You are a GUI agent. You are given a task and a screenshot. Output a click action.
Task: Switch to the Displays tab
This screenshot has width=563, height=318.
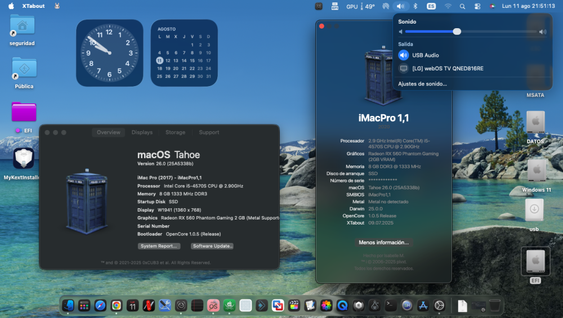pos(142,132)
